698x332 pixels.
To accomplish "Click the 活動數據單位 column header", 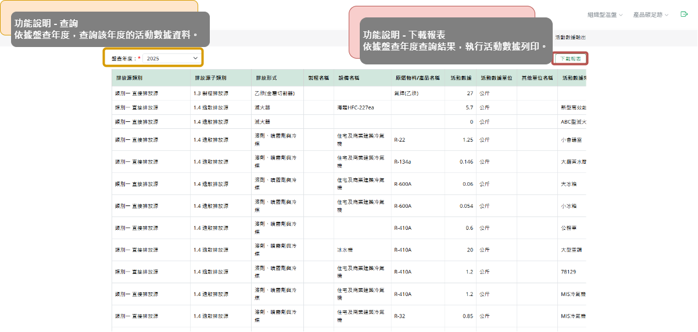I will (x=496, y=78).
